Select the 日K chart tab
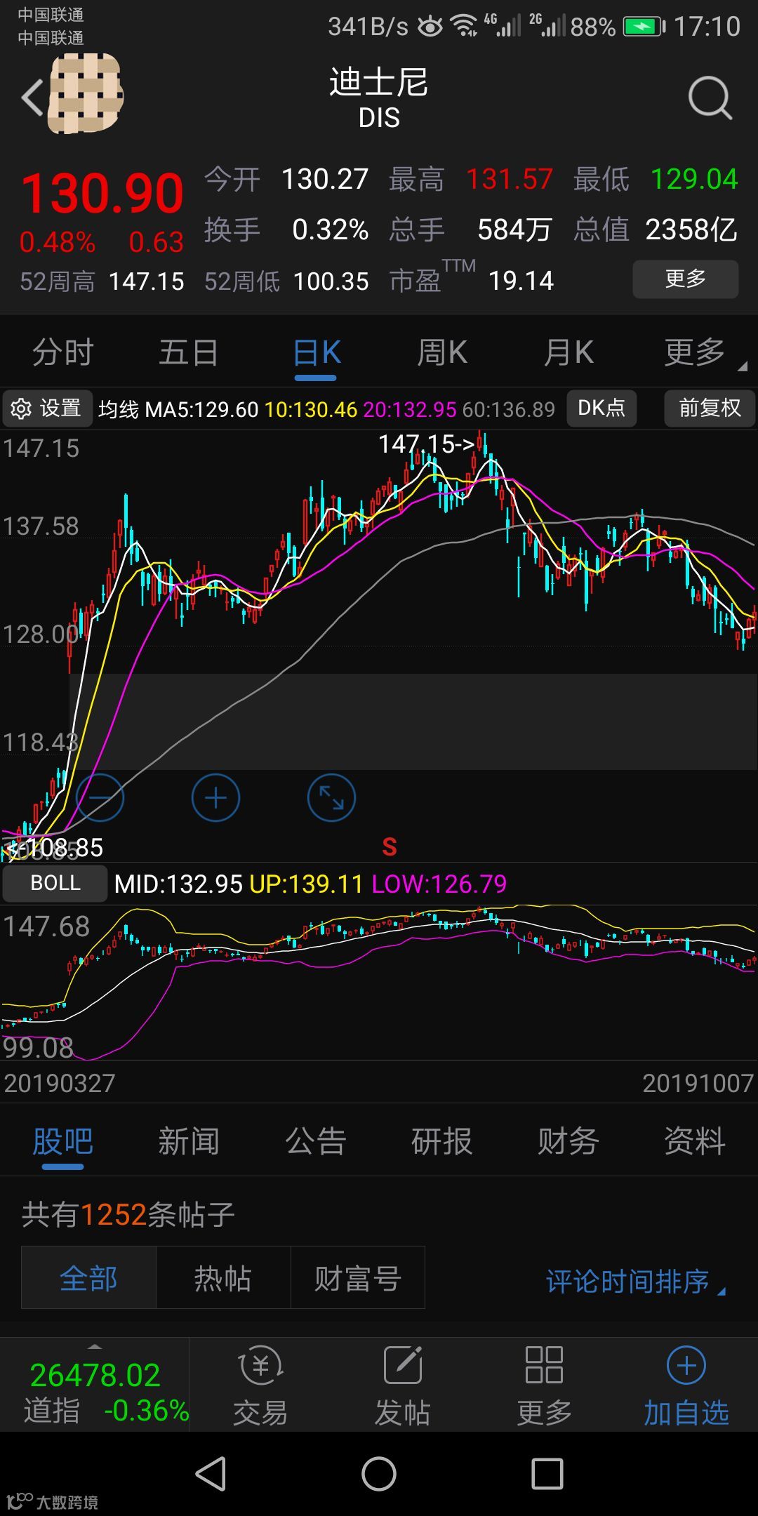The height and width of the screenshot is (1516, 758). 317,352
